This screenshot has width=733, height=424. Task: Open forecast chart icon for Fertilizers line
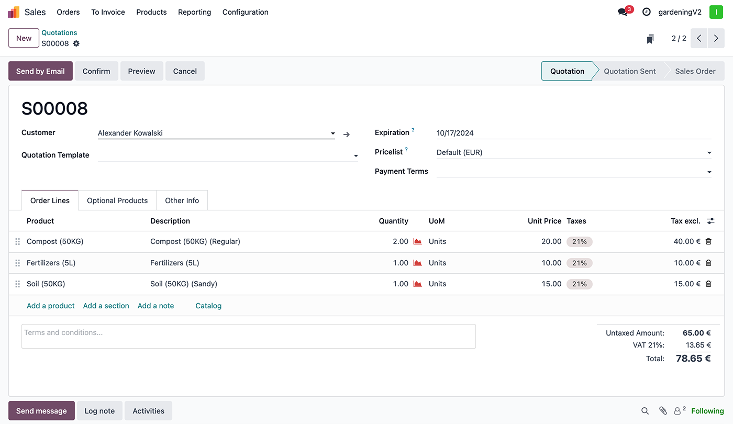pos(417,263)
